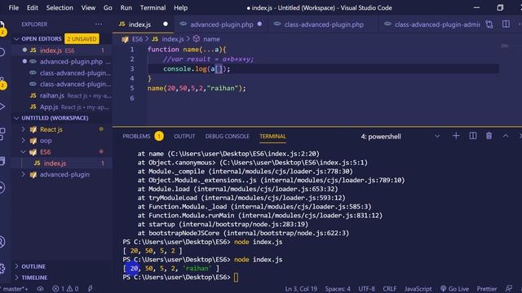Click UTF-8 encoding status
Screen dimensions: 522x293
pyautogui.click(x=366, y=289)
